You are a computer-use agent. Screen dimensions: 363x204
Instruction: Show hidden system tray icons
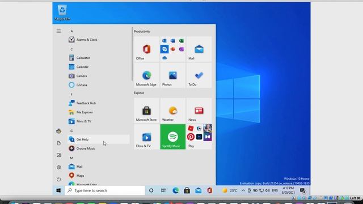point(243,190)
